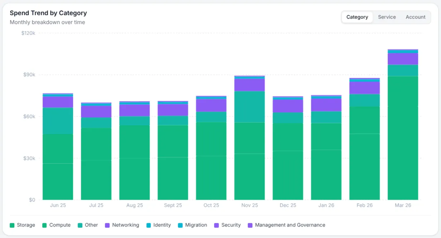
Task: Toggle the Compute legend swatch
Action: tap(45, 225)
